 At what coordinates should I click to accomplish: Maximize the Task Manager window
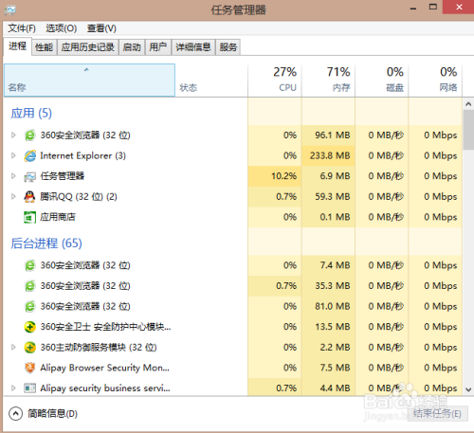(433, 7)
